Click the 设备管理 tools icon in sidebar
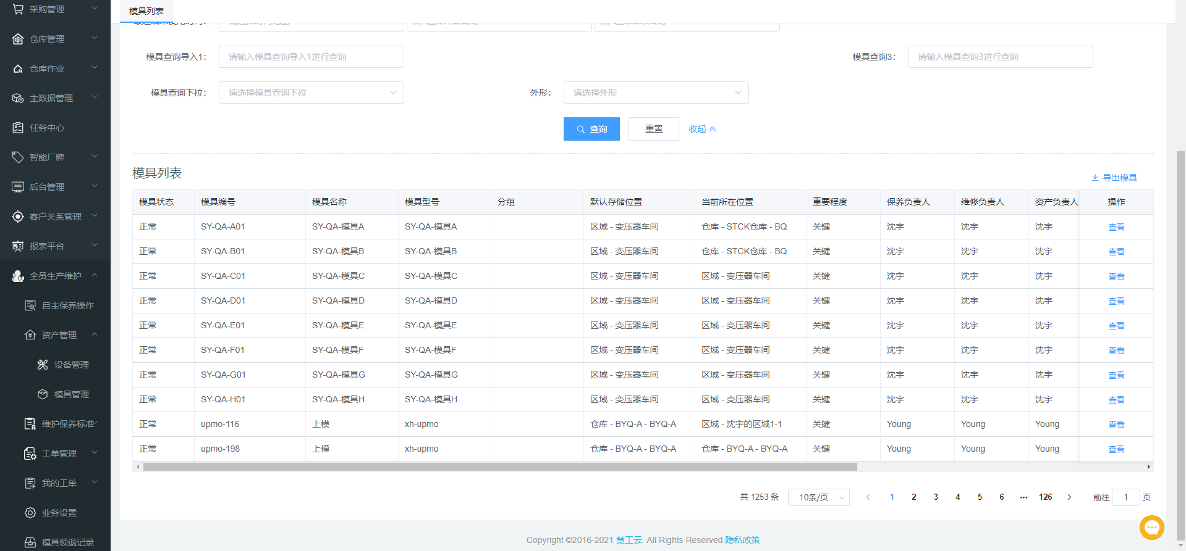 click(43, 365)
